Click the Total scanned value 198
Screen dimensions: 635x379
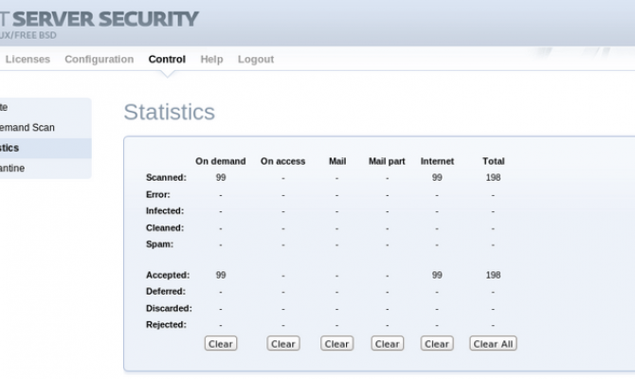[x=493, y=177]
